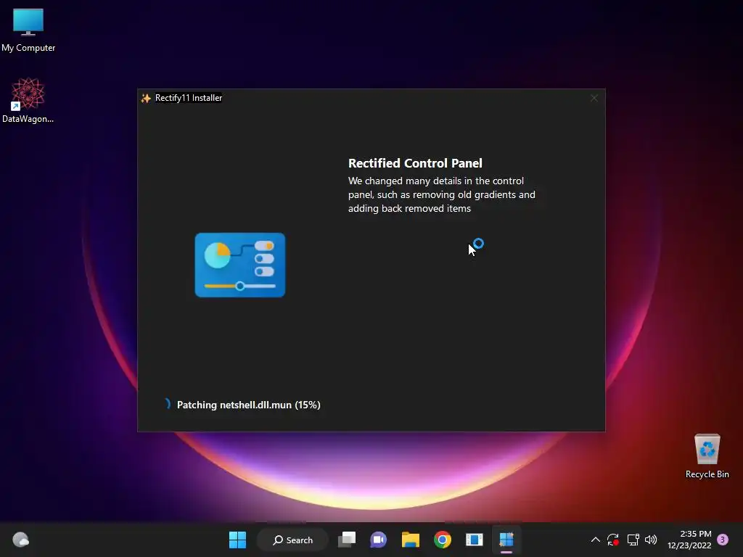The width and height of the screenshot is (743, 557).
Task: Open the My Computer desktop icon
Action: (x=28, y=30)
